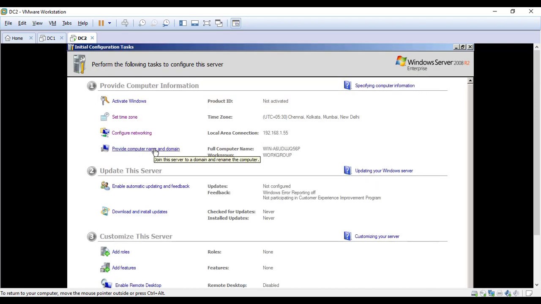Click the Activate Windows link

click(x=129, y=101)
